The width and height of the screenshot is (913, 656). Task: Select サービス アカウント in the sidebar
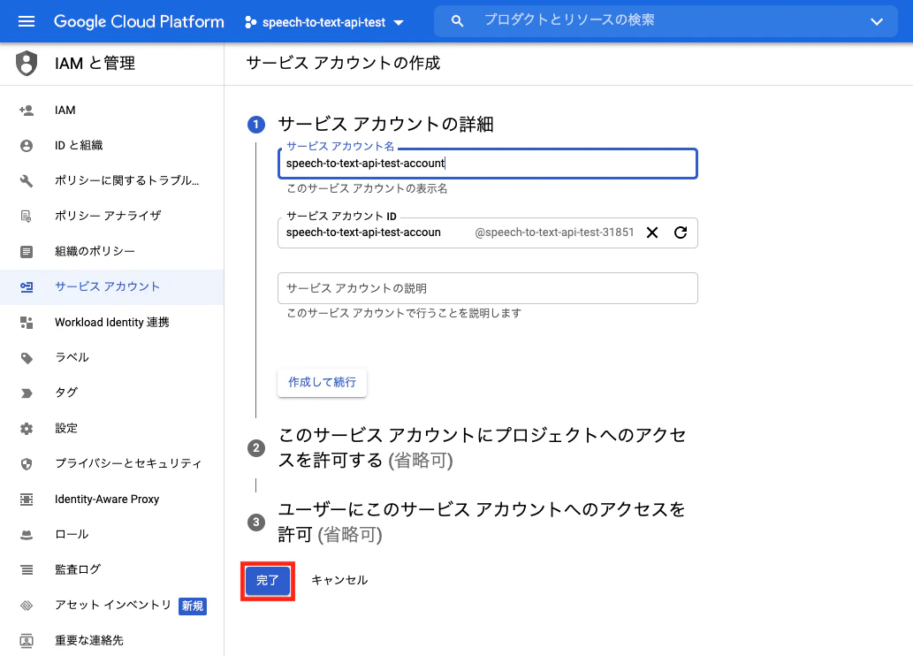coord(111,286)
